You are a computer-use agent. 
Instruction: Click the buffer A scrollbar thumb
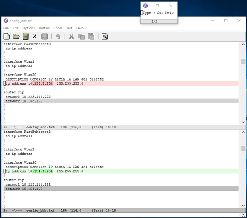click(243, 61)
